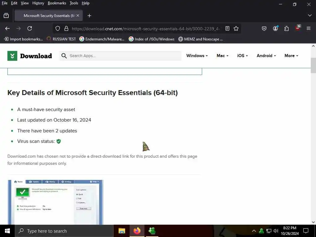Expand the Mac dropdown menu
This screenshot has height=237, width=316.
point(222,56)
